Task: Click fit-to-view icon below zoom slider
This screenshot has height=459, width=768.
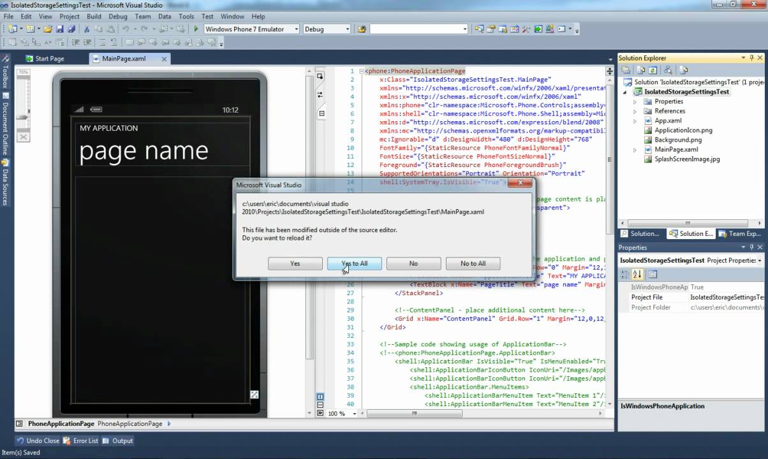Action: (23, 136)
